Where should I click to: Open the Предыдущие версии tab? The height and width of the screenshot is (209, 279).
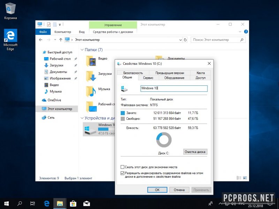pyautogui.click(x=170, y=73)
